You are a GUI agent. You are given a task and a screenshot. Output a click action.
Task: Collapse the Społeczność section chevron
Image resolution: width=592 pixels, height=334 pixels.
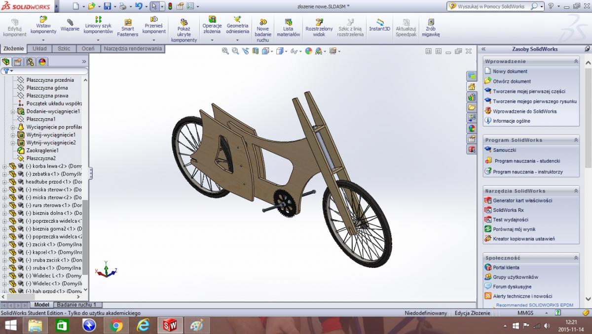576,258
